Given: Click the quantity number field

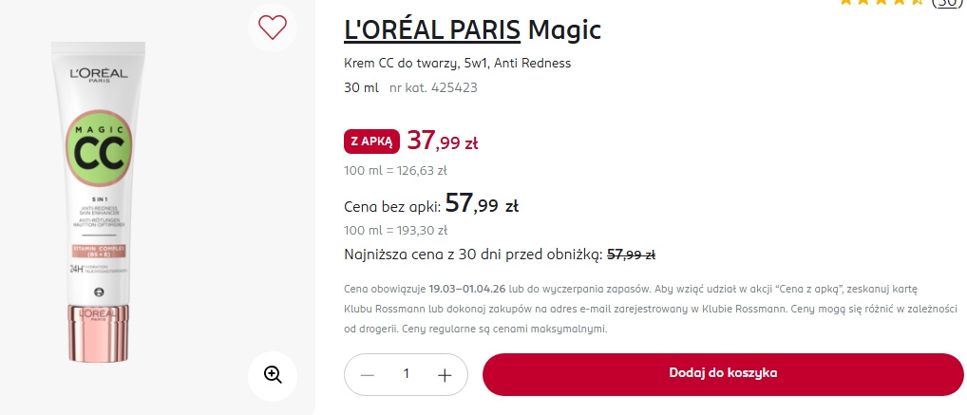Looking at the screenshot, I should point(407,374).
